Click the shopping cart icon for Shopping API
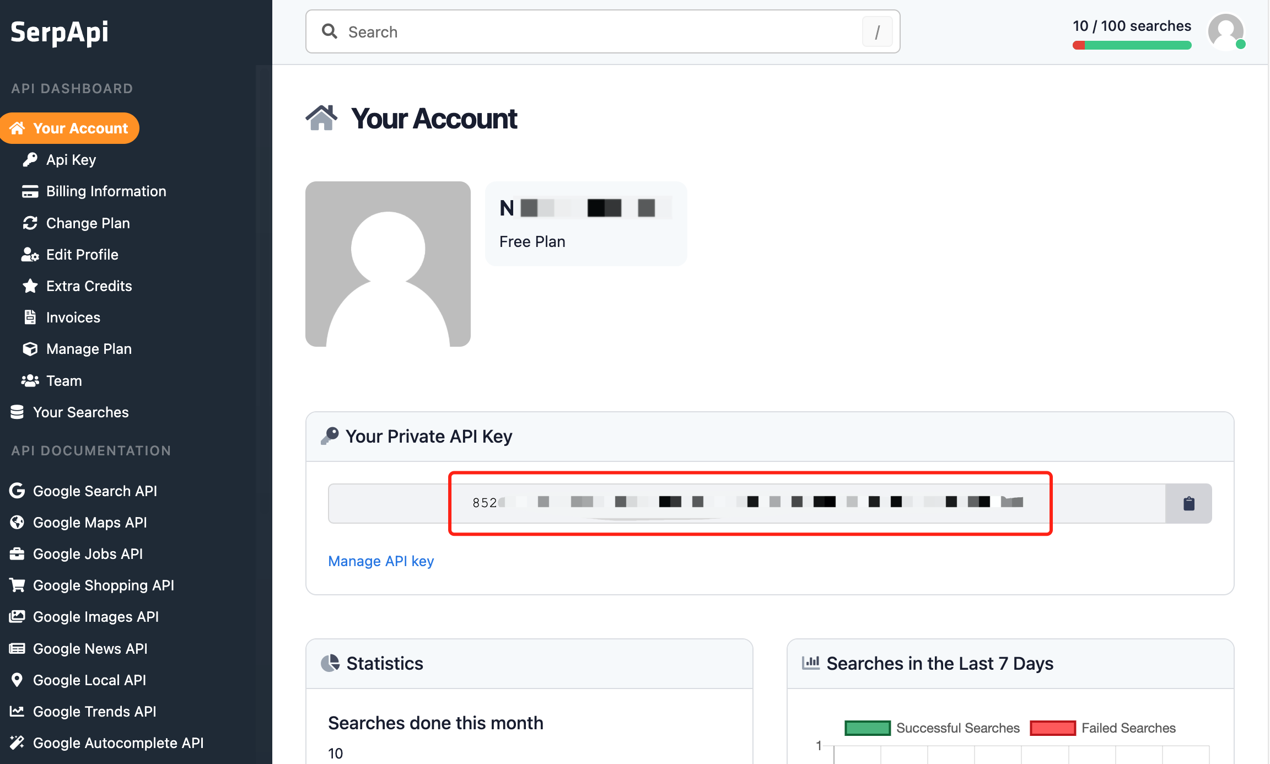1270x764 pixels. pos(17,585)
